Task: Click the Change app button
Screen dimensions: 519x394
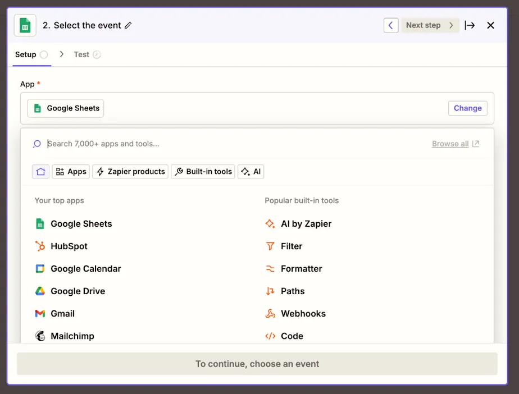Action: [467, 108]
